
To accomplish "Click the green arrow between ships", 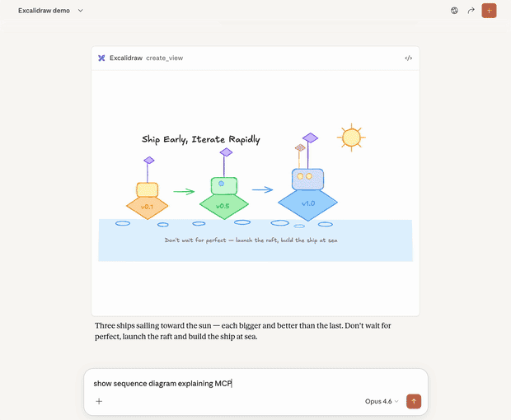I will point(184,192).
